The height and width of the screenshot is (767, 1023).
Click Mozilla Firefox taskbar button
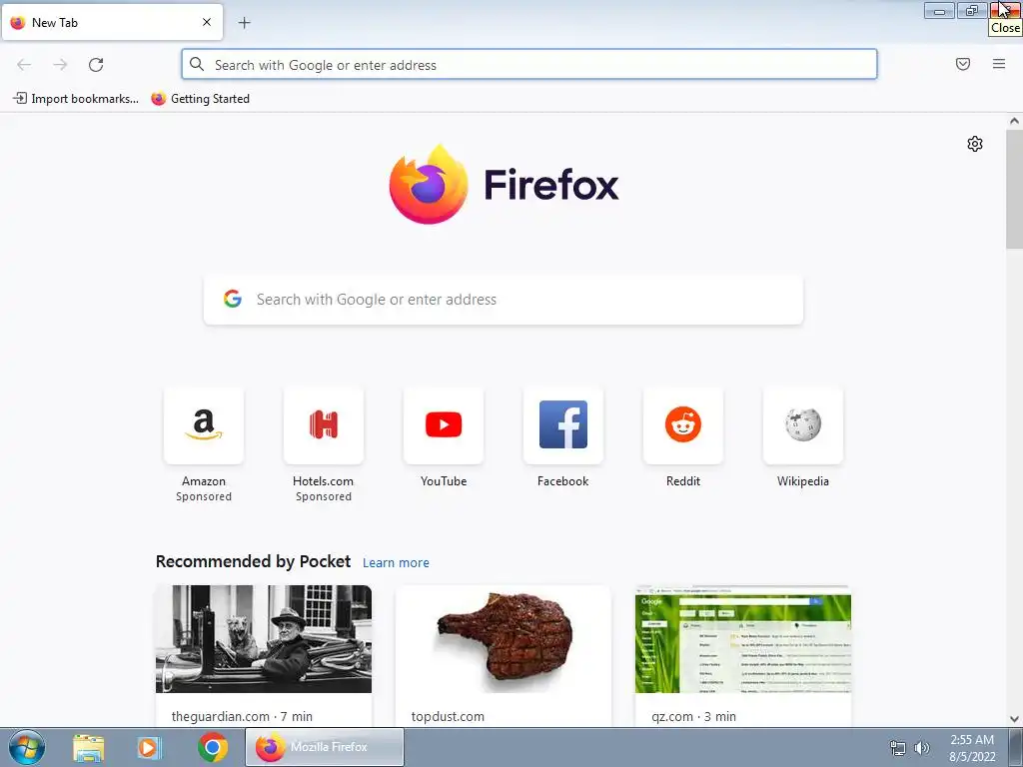point(325,747)
